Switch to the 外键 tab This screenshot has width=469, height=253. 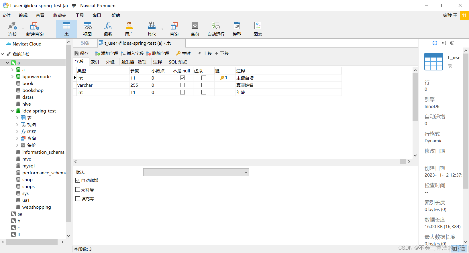[x=110, y=62]
